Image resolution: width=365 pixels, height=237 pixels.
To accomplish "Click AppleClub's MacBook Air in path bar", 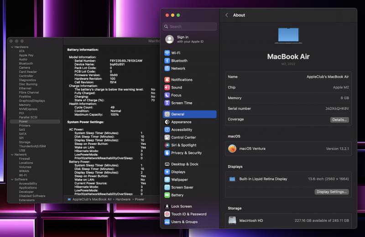I will 92,199.
